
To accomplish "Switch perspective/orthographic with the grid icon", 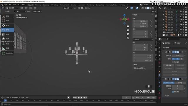I will (128, 38).
